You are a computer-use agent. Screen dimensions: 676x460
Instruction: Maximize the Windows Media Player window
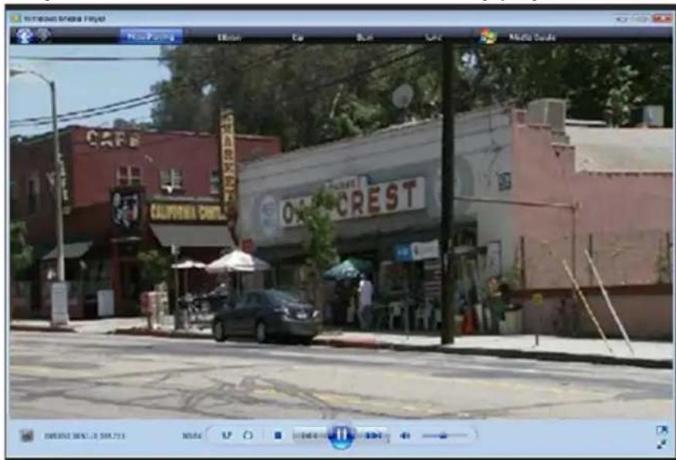(x=641, y=19)
